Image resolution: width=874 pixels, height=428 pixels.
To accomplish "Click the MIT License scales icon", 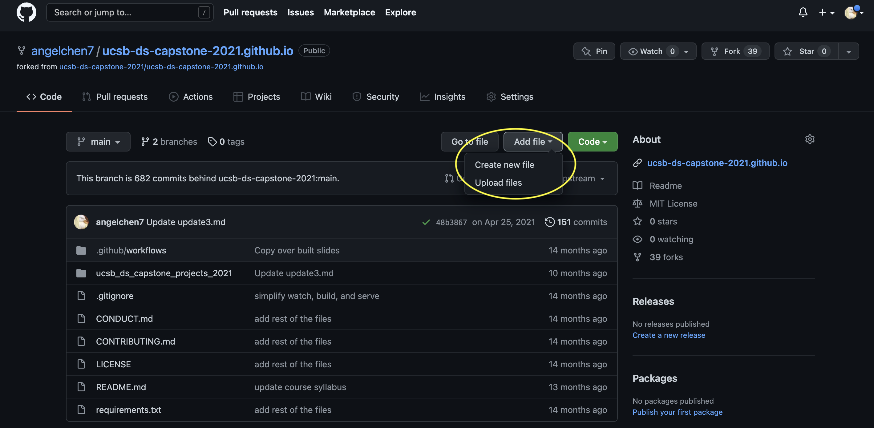I will coord(637,203).
